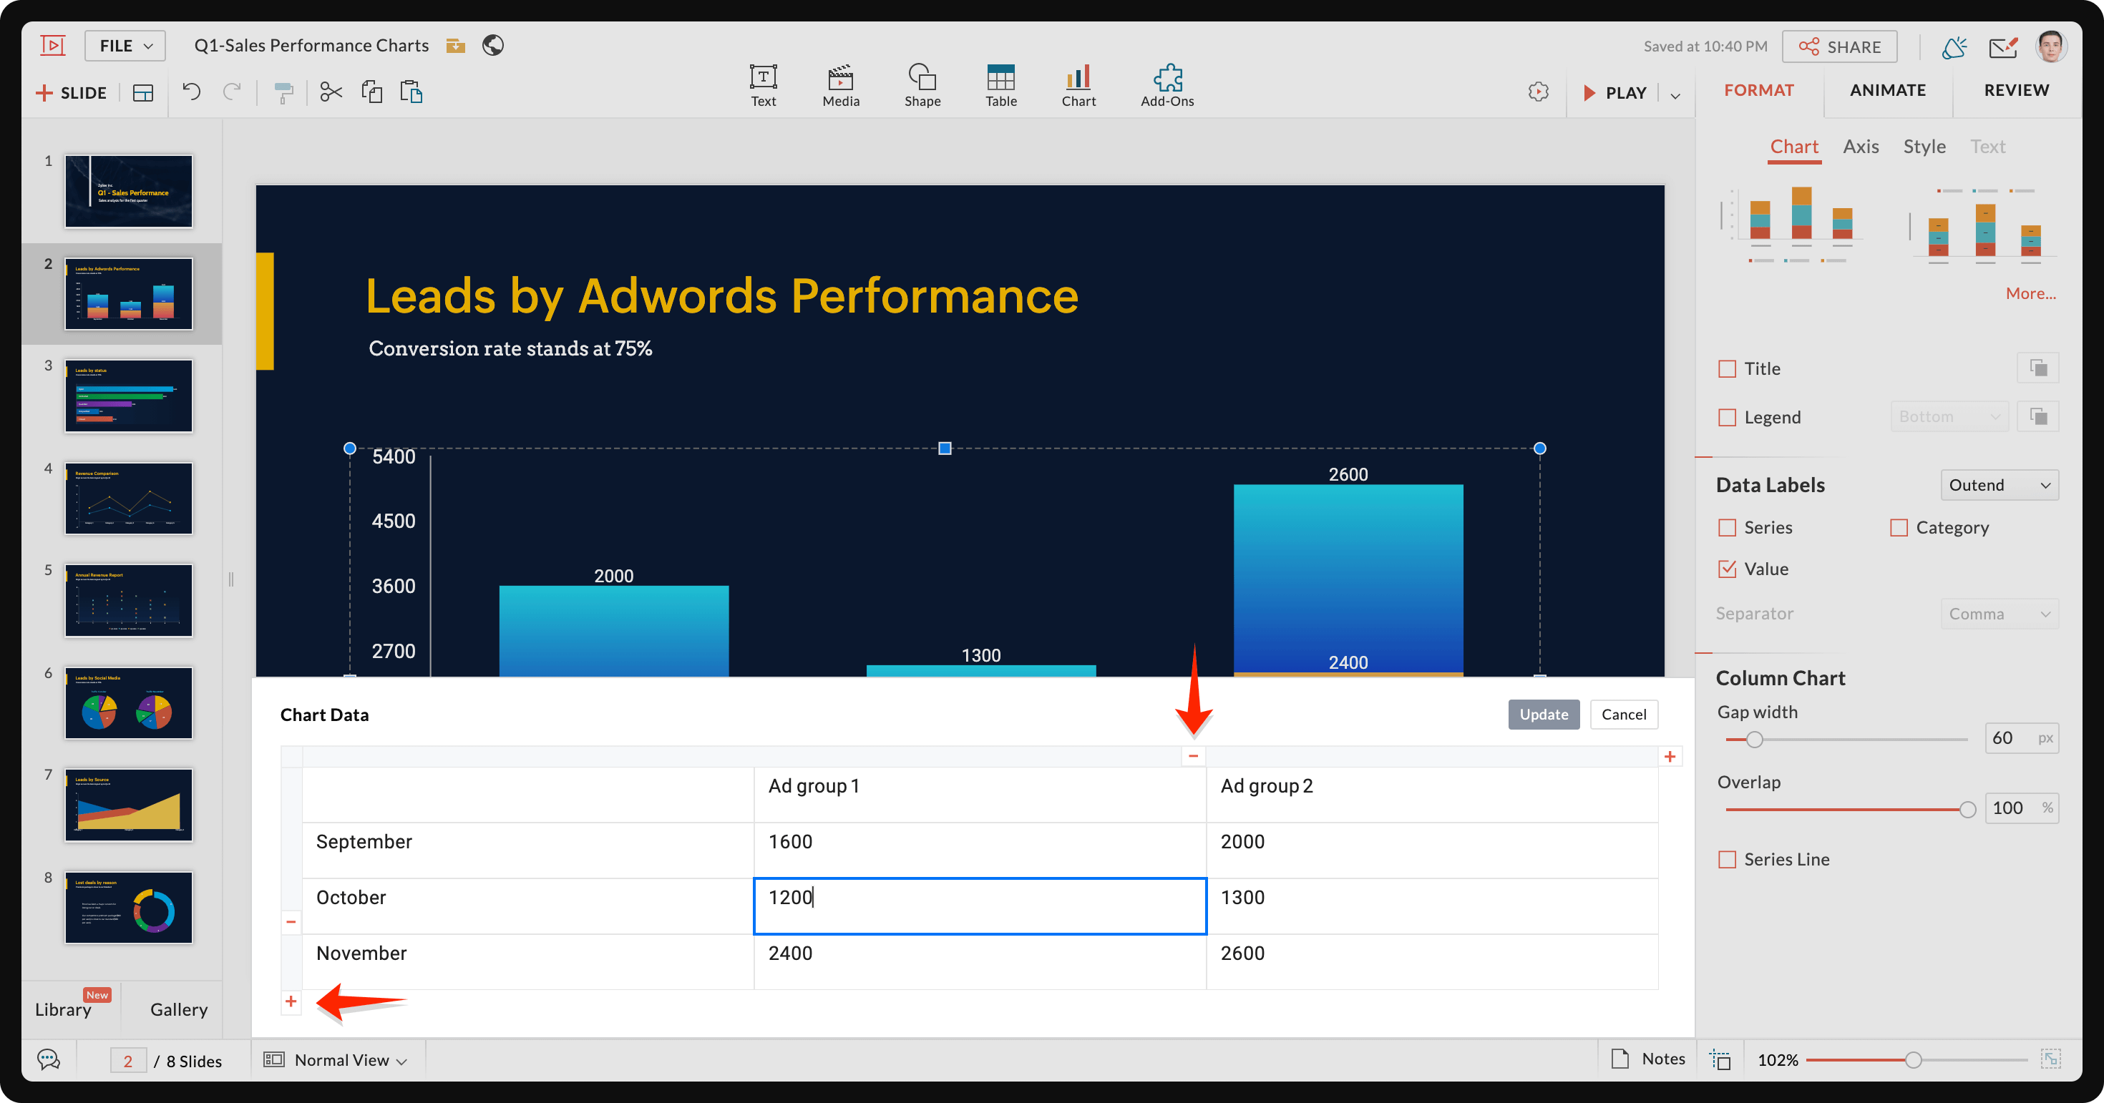Select slide 6 pie chart thumbnail
This screenshot has height=1103, width=2104.
128,703
